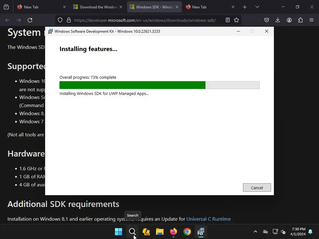Click the Installing features heading
The image size is (319, 239).
click(x=88, y=49)
